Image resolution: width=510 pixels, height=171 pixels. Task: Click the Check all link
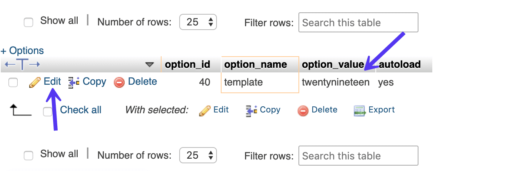(81, 110)
